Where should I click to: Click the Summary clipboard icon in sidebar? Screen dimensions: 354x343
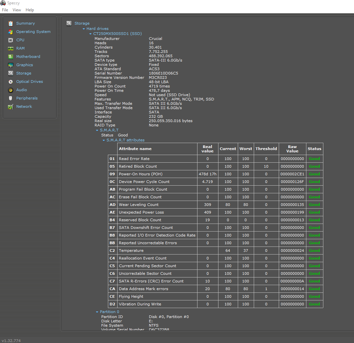(11, 23)
